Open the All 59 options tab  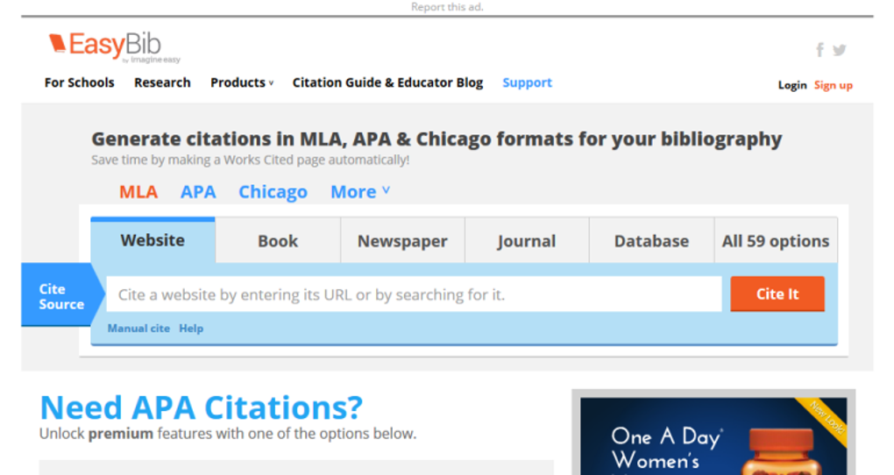(776, 241)
